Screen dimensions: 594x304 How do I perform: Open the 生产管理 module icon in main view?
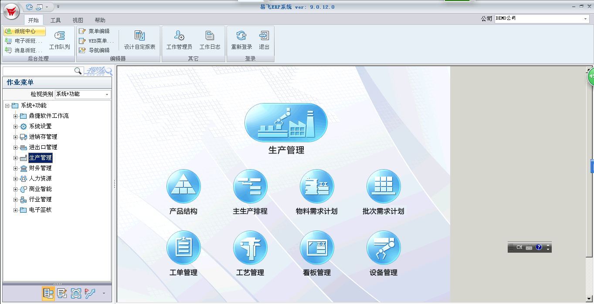pos(285,123)
